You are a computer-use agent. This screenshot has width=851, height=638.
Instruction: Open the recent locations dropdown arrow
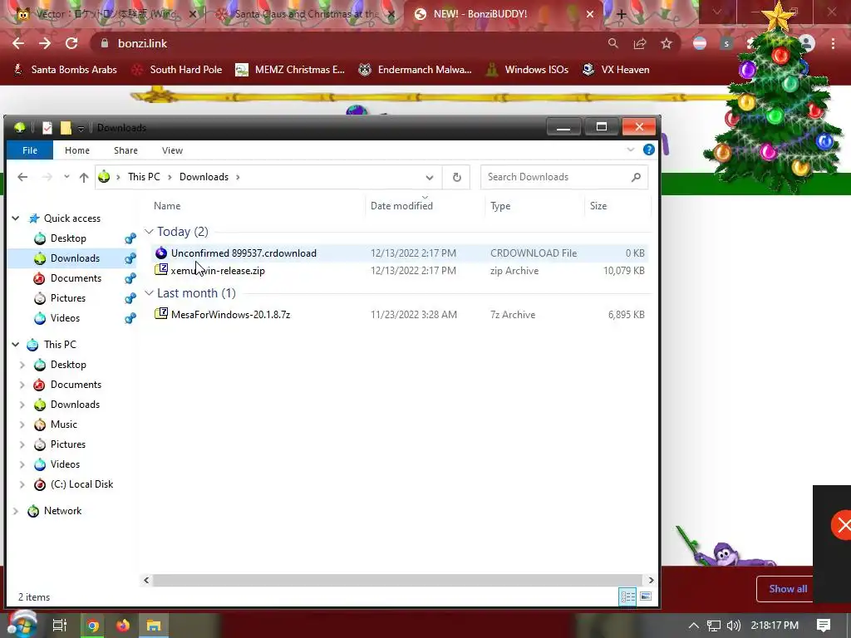pyautogui.click(x=66, y=177)
